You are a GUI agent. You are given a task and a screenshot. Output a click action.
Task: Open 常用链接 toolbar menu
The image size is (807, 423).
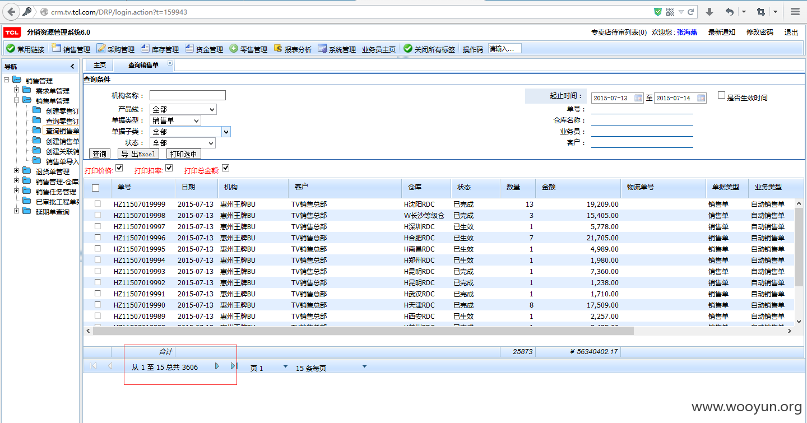tap(25, 49)
